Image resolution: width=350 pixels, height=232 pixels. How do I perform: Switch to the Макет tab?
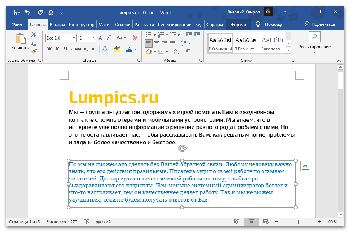104,25
